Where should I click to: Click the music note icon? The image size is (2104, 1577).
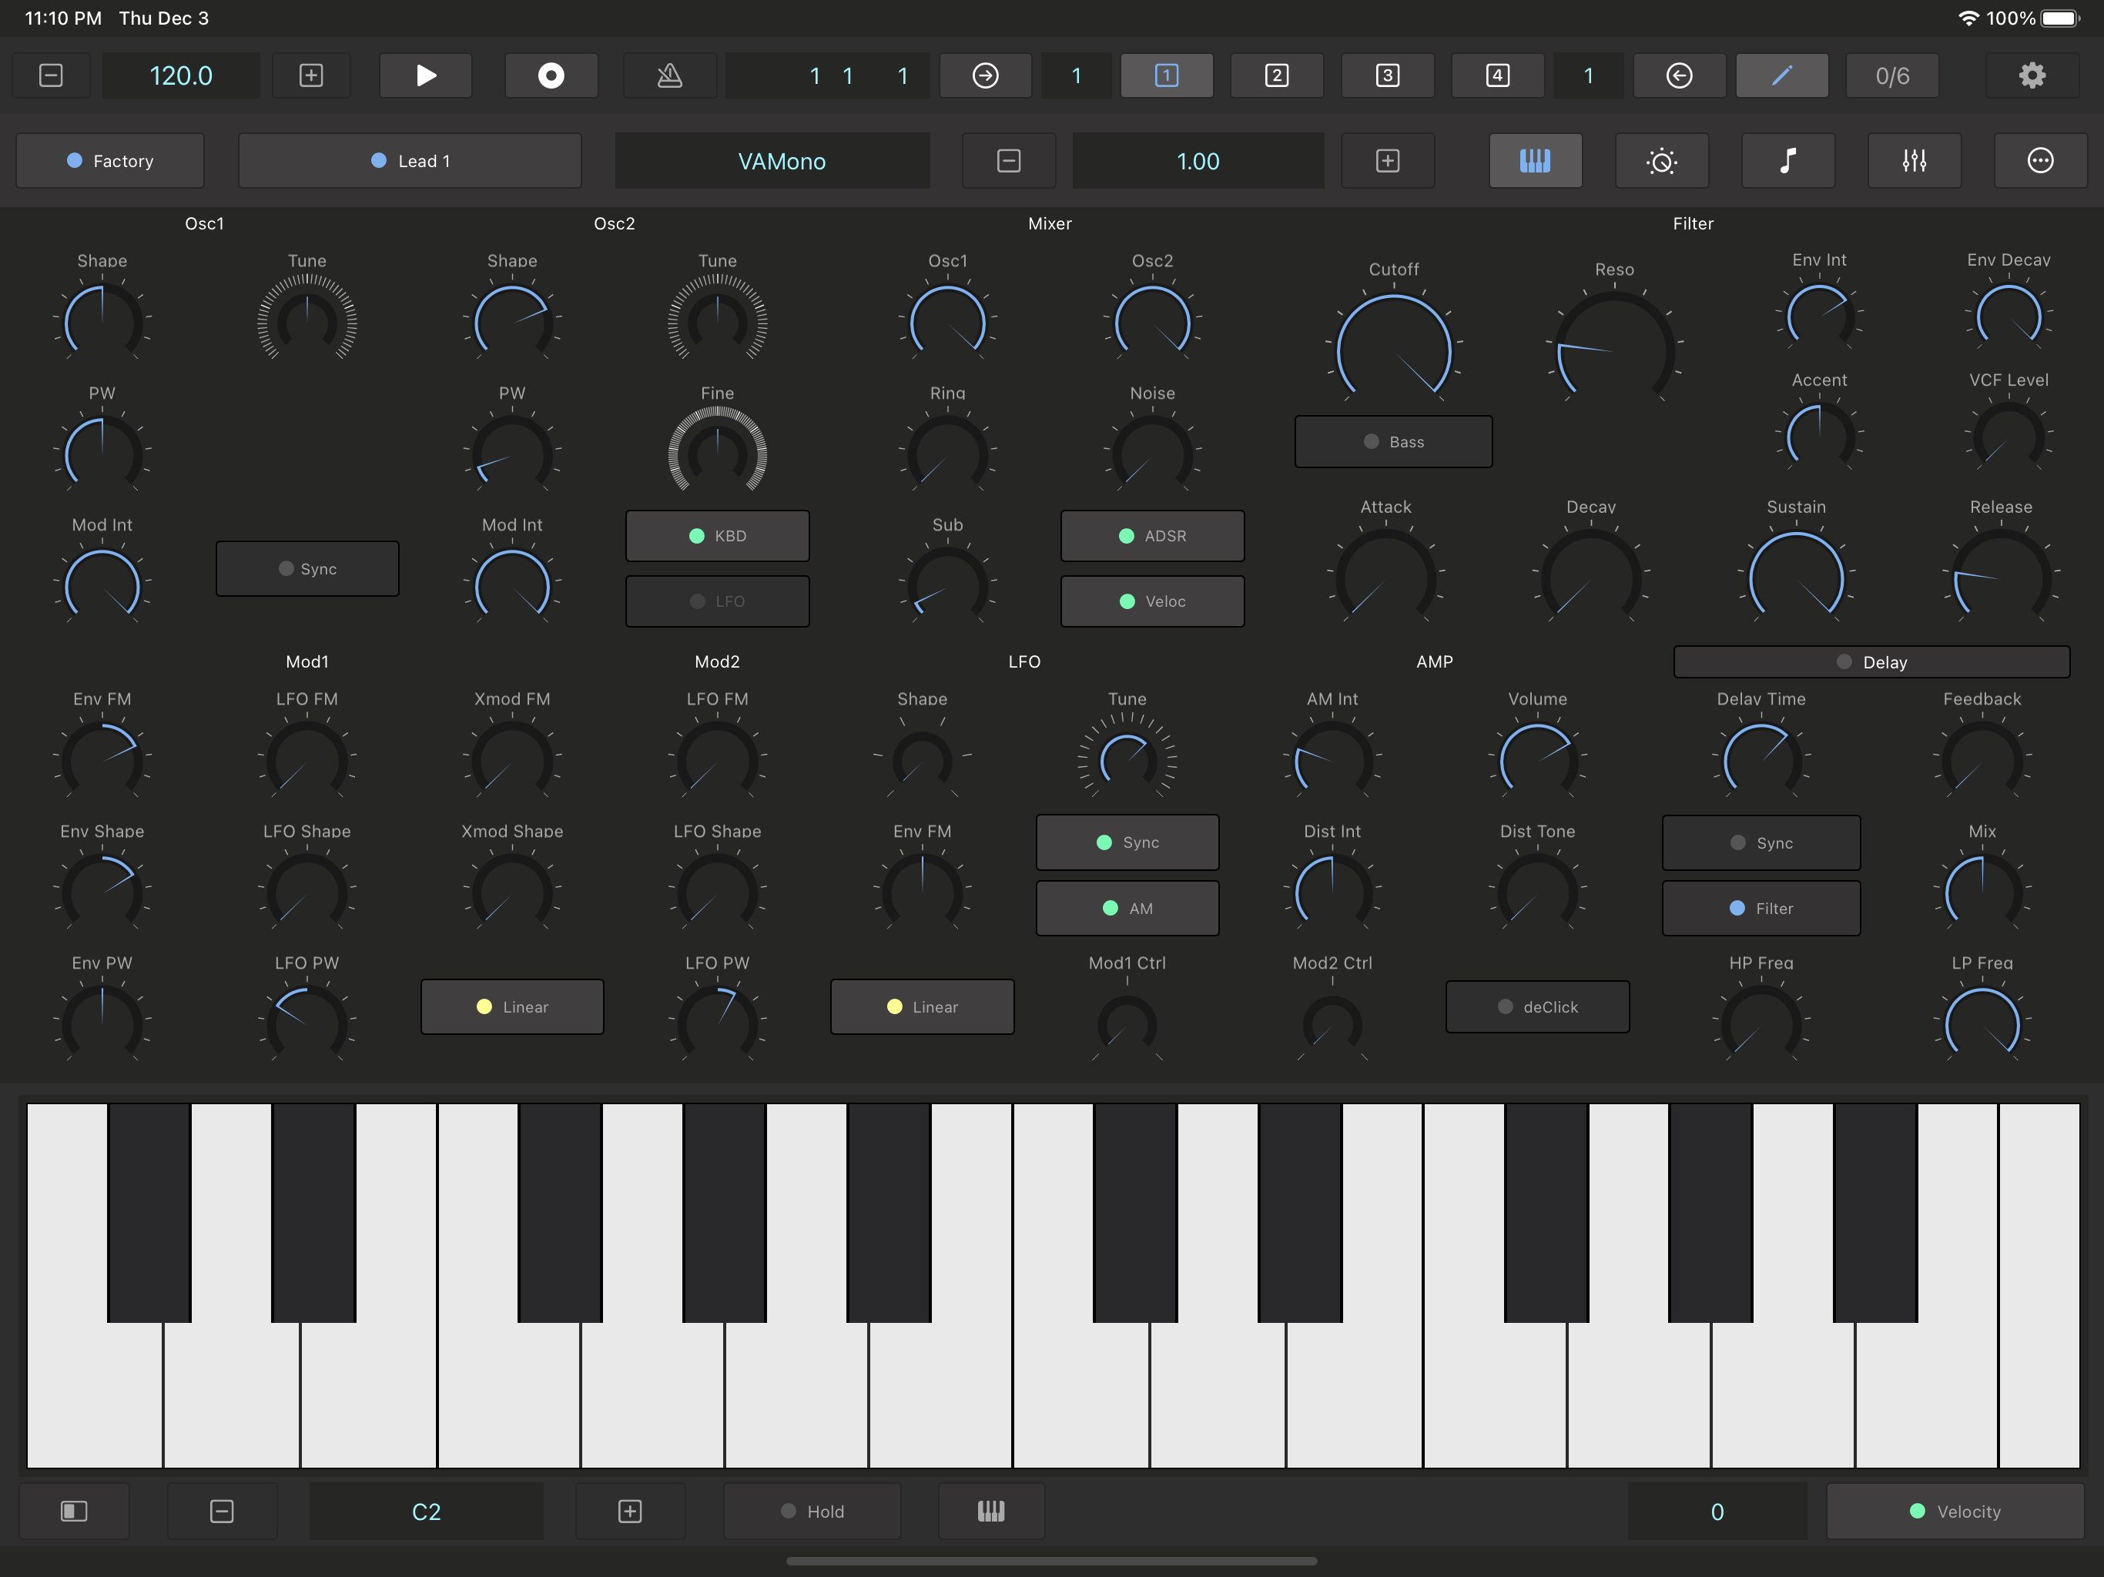tap(1787, 161)
